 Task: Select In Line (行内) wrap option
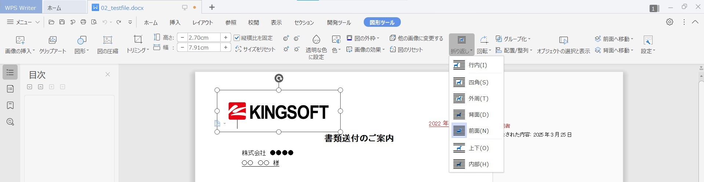pyautogui.click(x=476, y=65)
